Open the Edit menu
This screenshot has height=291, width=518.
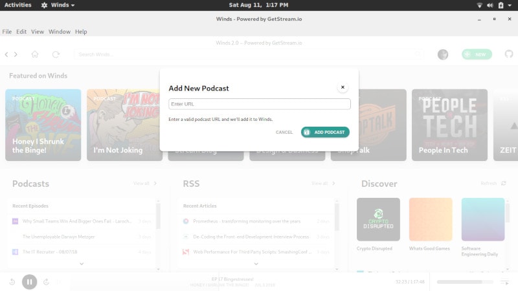(x=21, y=32)
